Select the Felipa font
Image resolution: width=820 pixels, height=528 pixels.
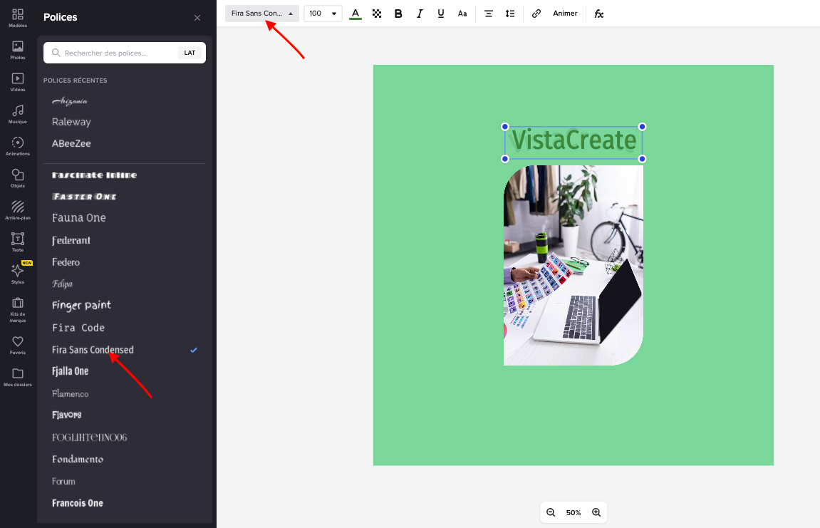pyautogui.click(x=62, y=284)
